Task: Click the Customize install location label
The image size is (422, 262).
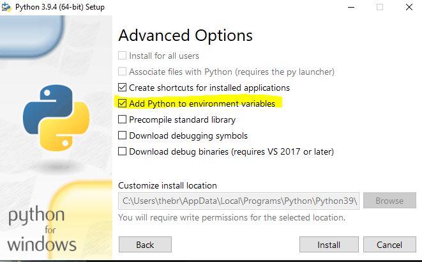Action: click(x=167, y=185)
